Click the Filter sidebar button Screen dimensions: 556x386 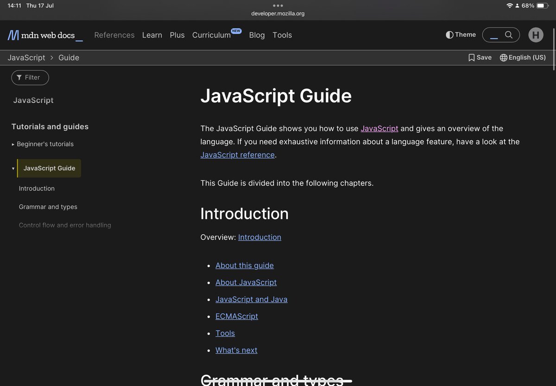click(30, 77)
